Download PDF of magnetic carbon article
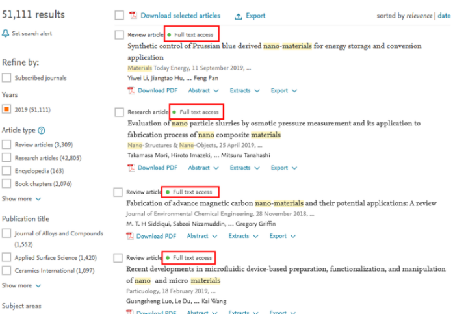455x314 pixels. pyautogui.click(x=157, y=236)
